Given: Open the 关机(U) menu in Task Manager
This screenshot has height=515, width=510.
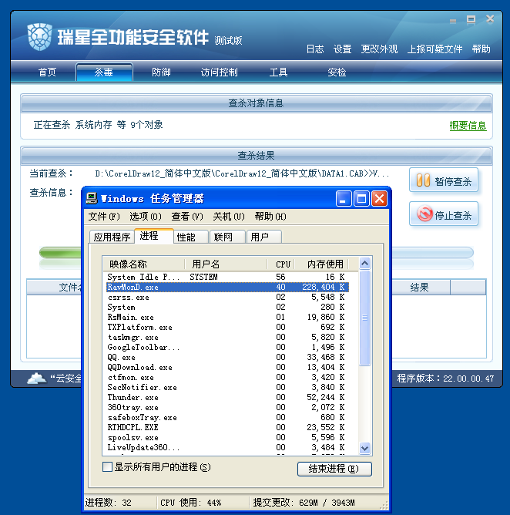Looking at the screenshot, I should 229,217.
